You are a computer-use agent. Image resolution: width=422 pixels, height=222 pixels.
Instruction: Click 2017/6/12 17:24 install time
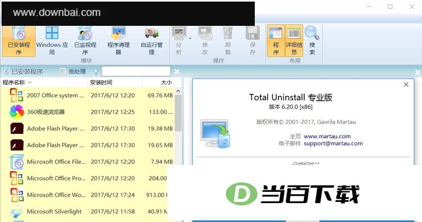[113, 195]
